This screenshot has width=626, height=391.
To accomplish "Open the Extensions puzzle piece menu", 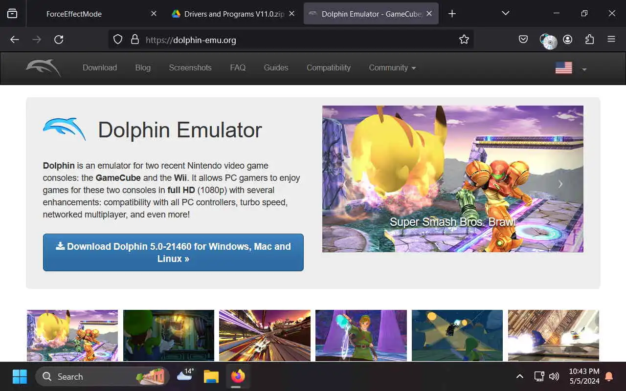I will [589, 40].
